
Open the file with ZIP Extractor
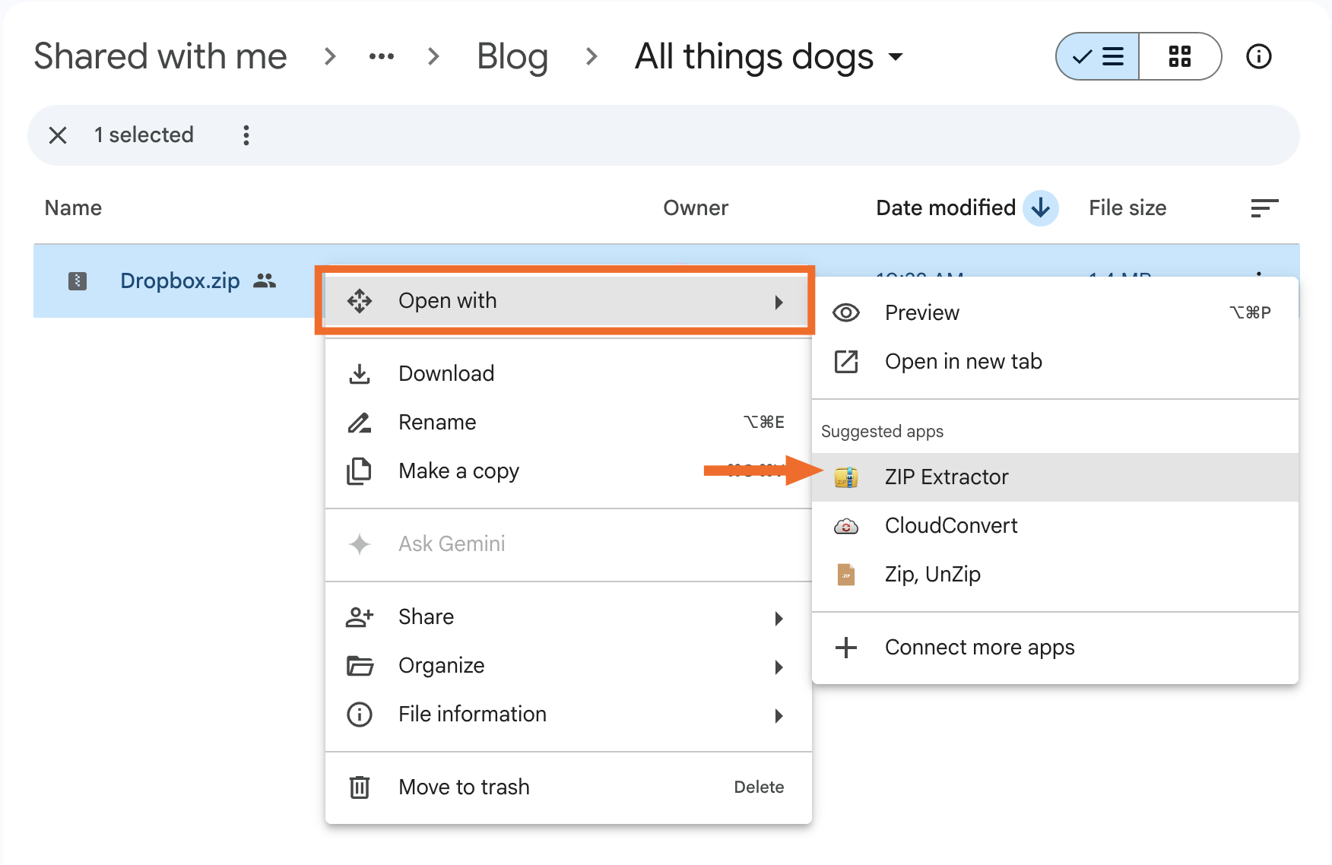point(1055,477)
